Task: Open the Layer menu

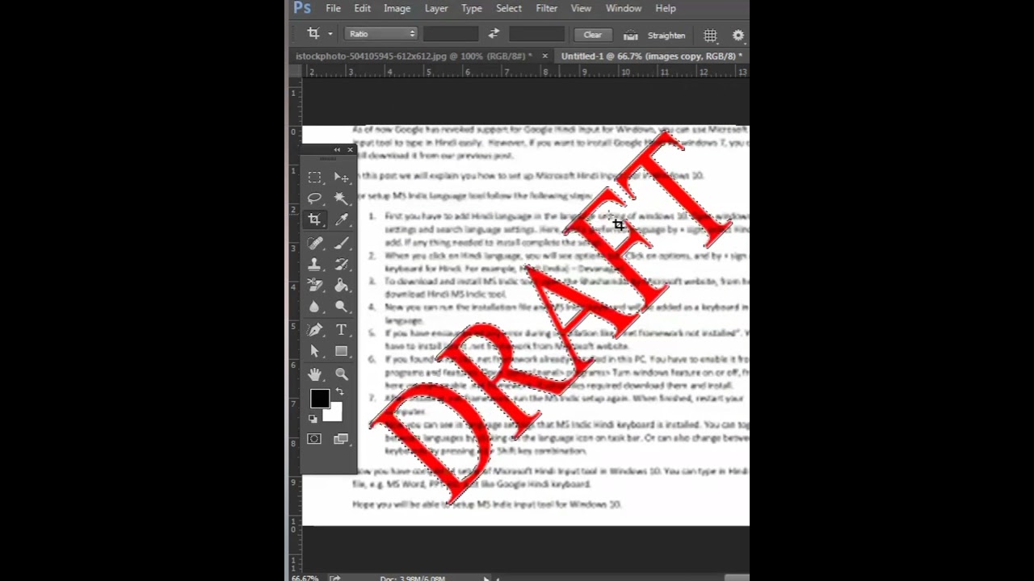Action: click(436, 8)
